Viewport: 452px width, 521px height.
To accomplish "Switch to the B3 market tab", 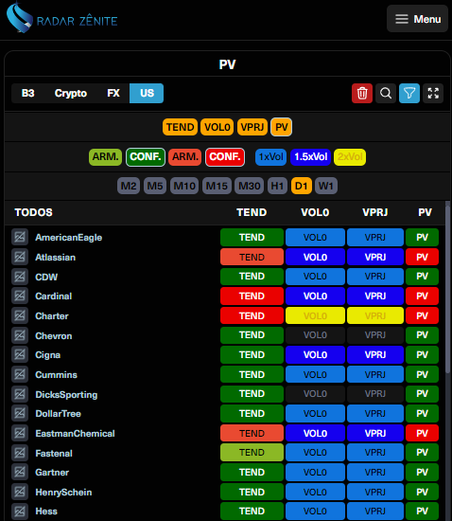I will click(x=27, y=94).
